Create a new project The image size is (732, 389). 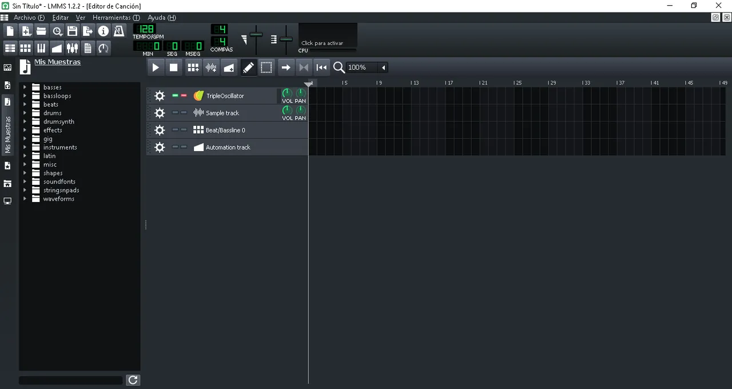pos(10,31)
